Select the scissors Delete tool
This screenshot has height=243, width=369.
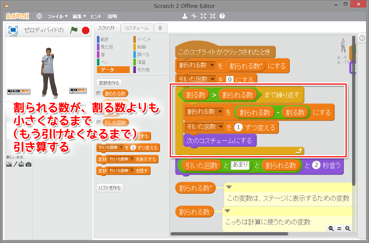(194, 16)
